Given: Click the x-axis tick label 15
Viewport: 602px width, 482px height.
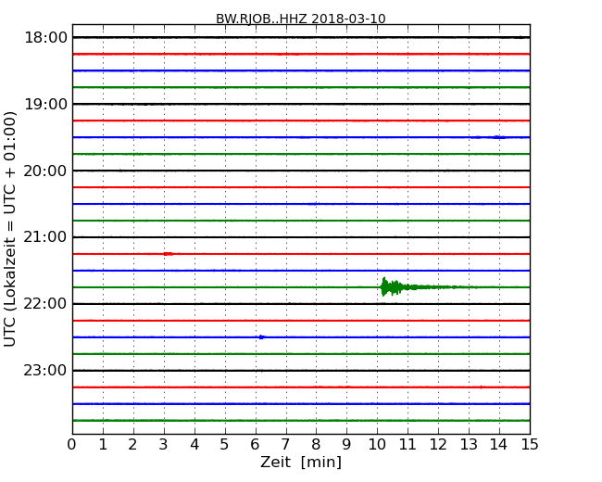Looking at the screenshot, I should (x=530, y=445).
